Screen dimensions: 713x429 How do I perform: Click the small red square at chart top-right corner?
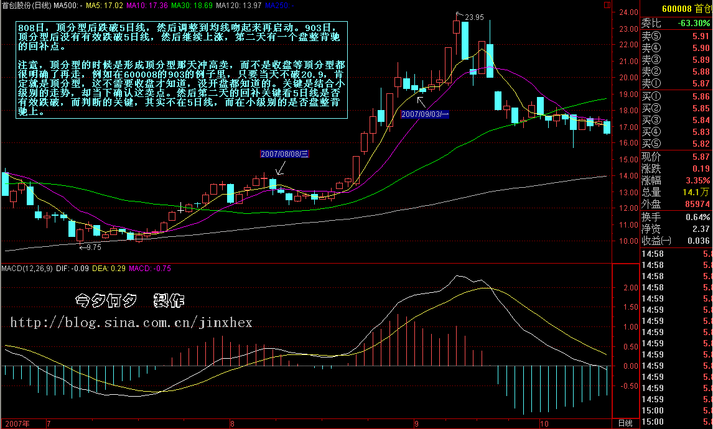(x=632, y=5)
